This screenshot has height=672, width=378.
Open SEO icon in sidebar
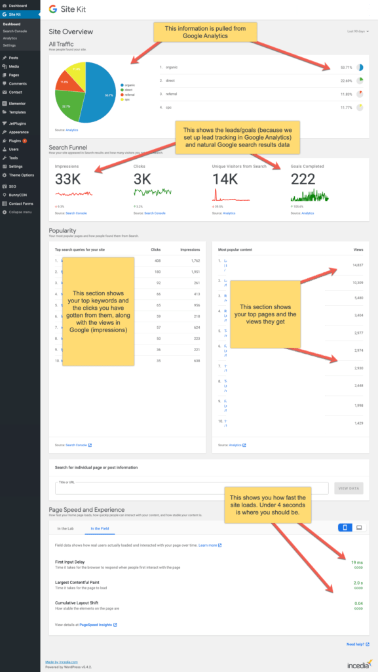pos(5,186)
